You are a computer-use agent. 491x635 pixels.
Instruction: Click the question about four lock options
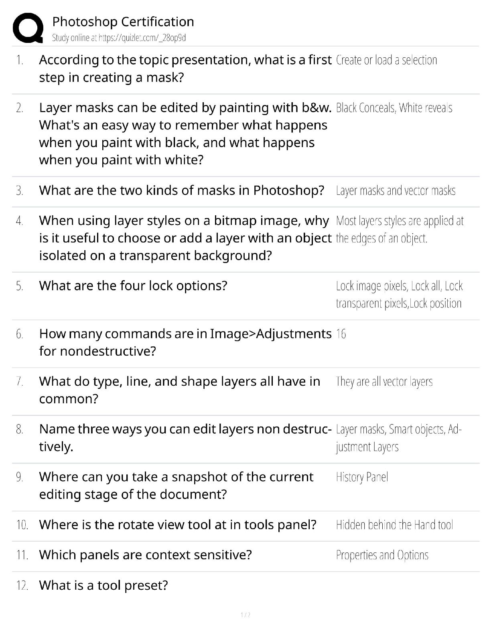pyautogui.click(x=133, y=286)
